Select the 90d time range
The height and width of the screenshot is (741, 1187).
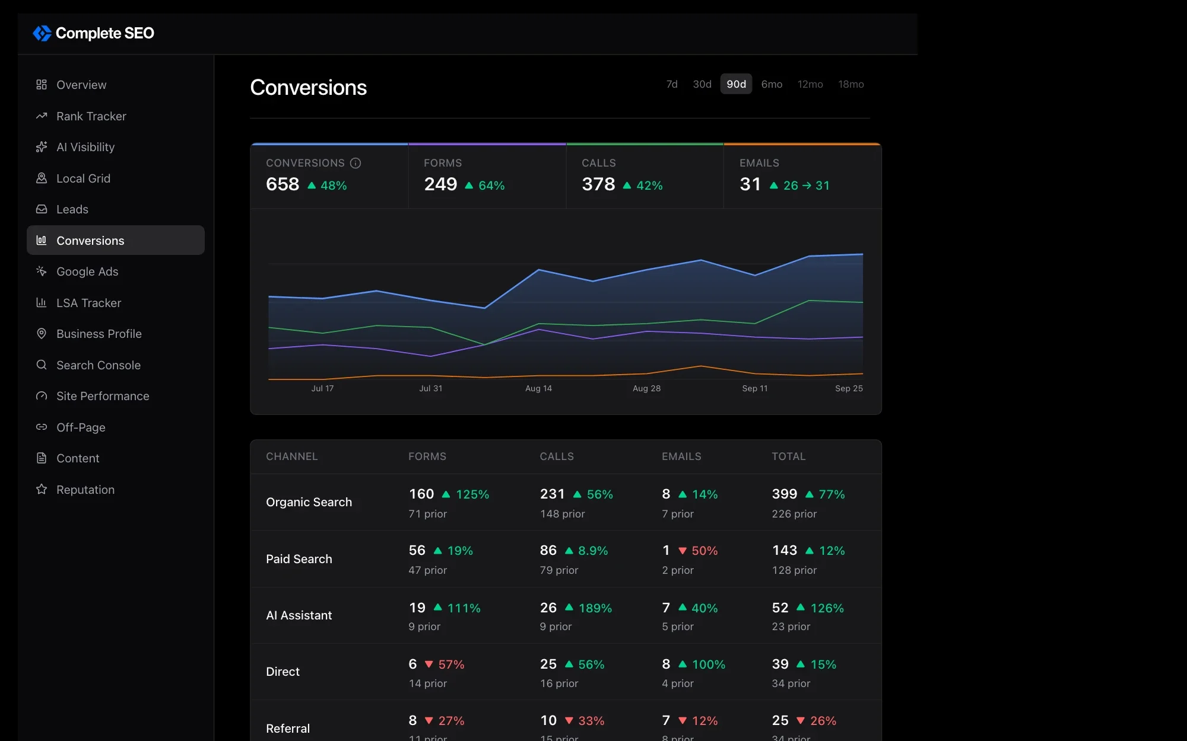coord(736,84)
